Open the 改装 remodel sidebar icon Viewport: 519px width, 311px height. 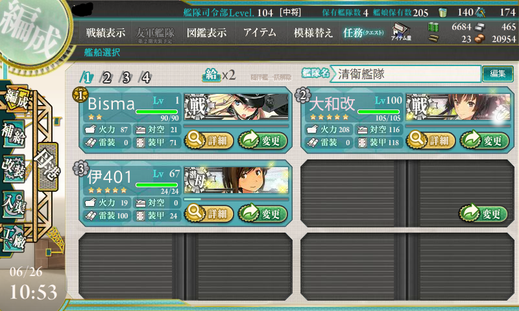click(x=14, y=168)
